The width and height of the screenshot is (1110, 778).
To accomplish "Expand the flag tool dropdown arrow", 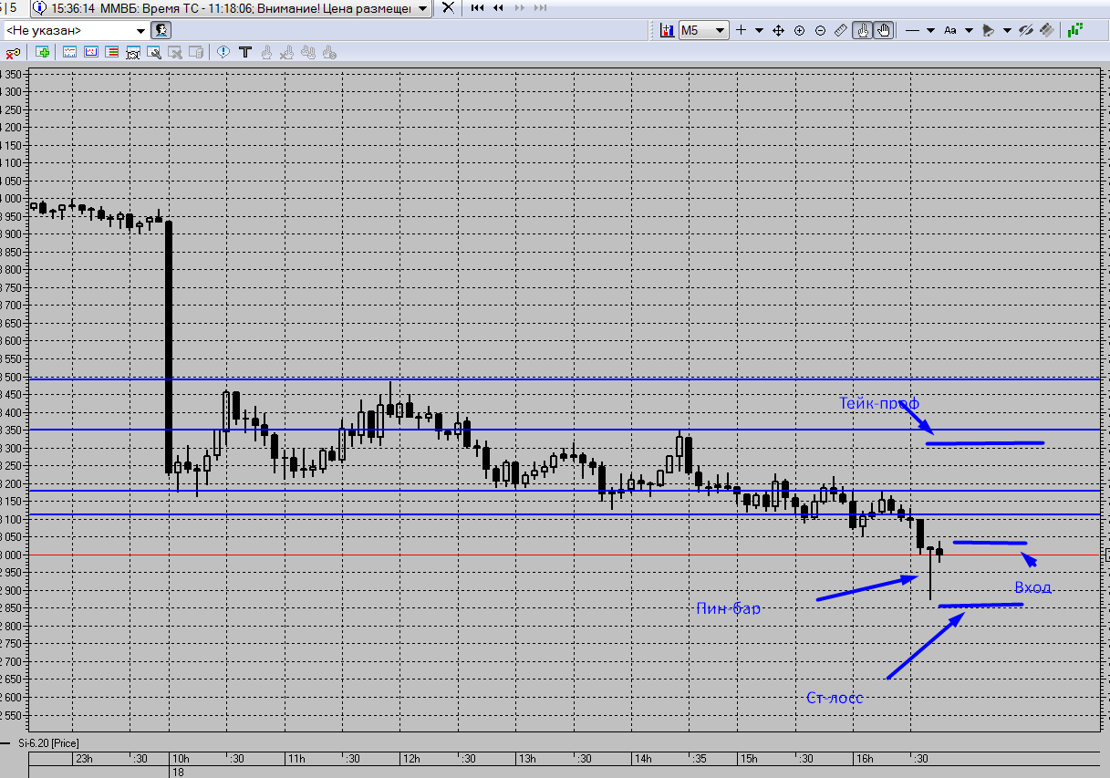I will coord(1007,30).
